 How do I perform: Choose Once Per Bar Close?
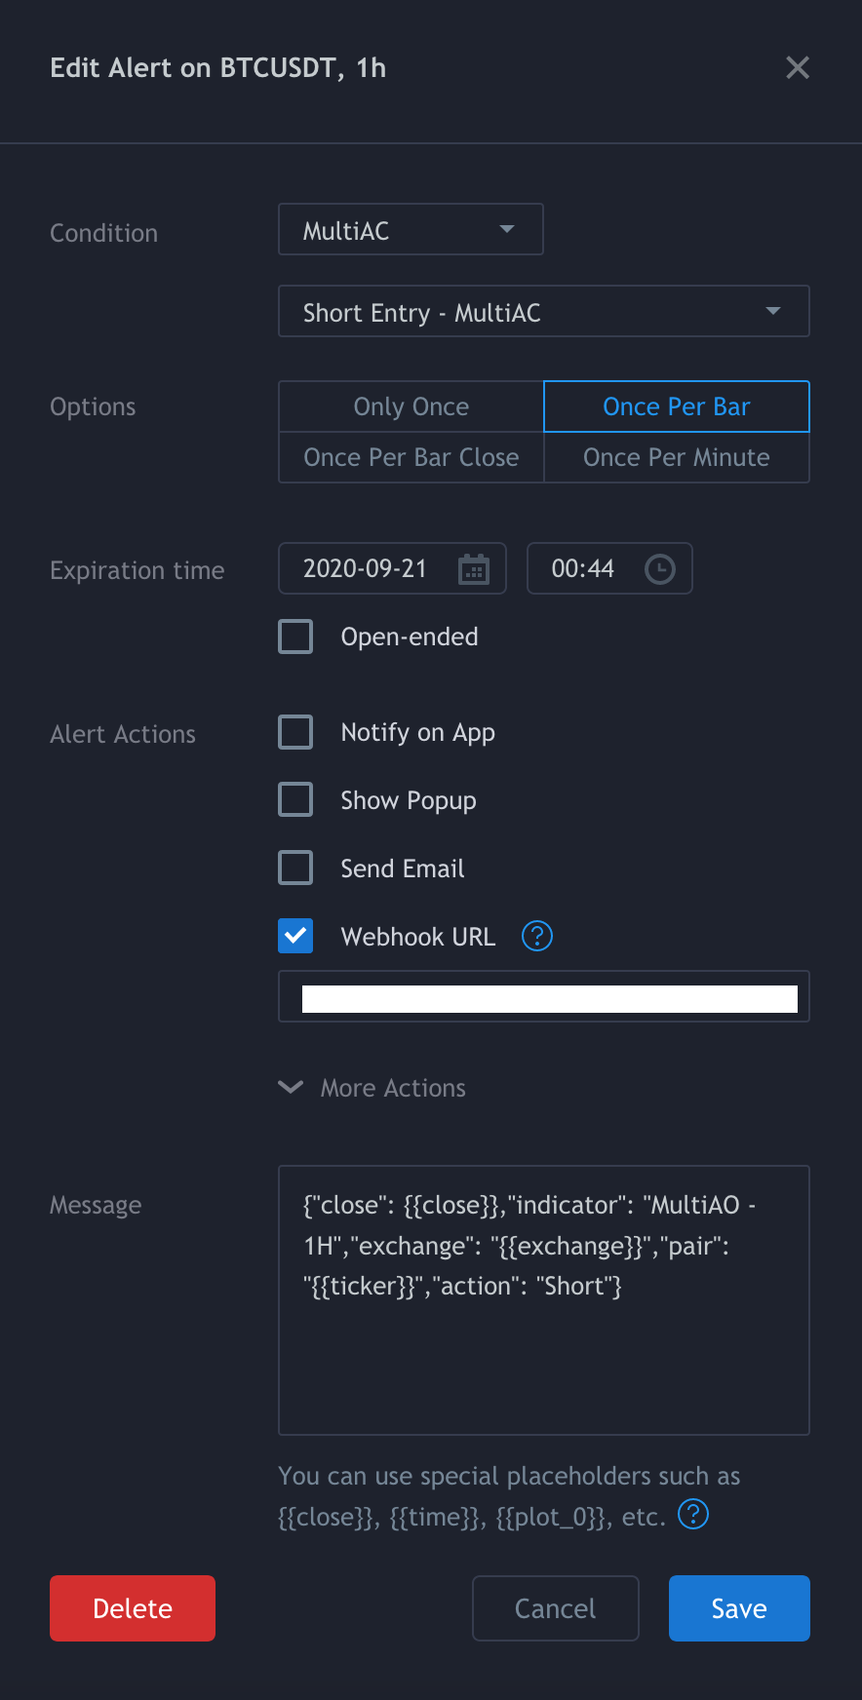[x=411, y=456]
